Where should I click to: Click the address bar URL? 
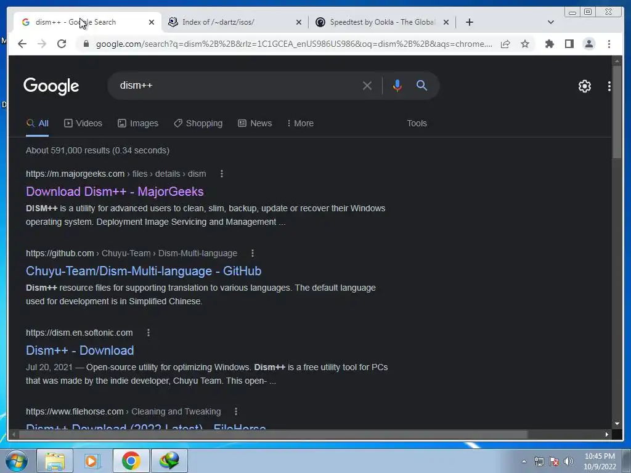coord(294,44)
